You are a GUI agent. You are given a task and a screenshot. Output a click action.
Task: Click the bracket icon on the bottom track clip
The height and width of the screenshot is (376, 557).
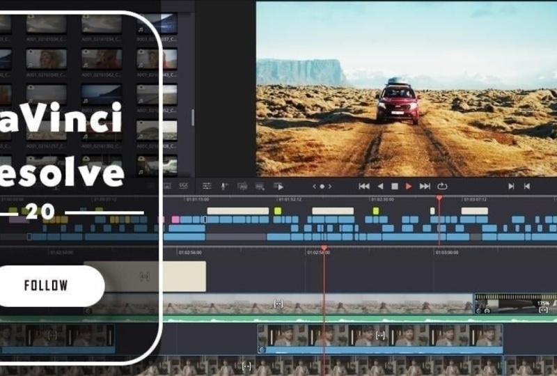[x=246, y=366]
